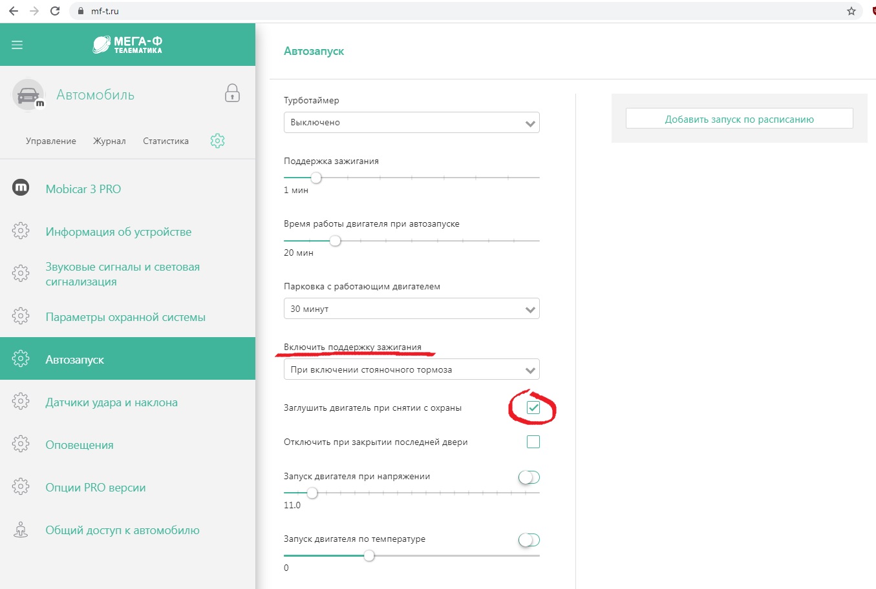Expand Парковка с работающим двигателем dropdown
The width and height of the screenshot is (876, 589).
tap(411, 309)
